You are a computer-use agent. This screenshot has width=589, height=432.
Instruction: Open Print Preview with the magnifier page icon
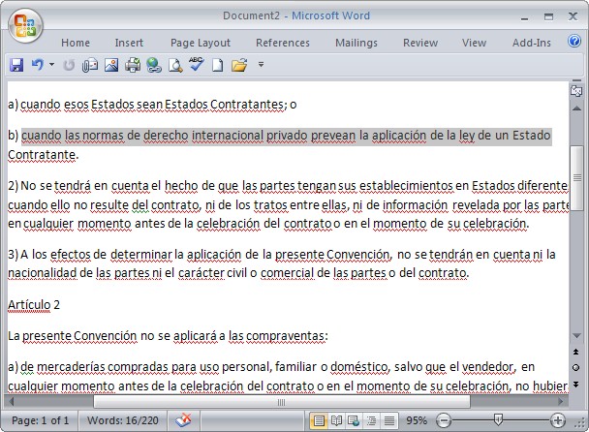pyautogui.click(x=175, y=65)
